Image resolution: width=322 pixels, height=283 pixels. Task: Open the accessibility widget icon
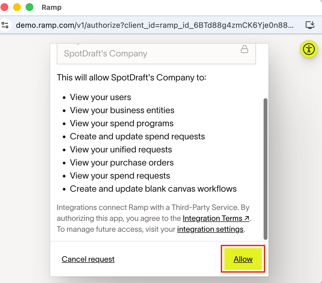click(x=309, y=49)
